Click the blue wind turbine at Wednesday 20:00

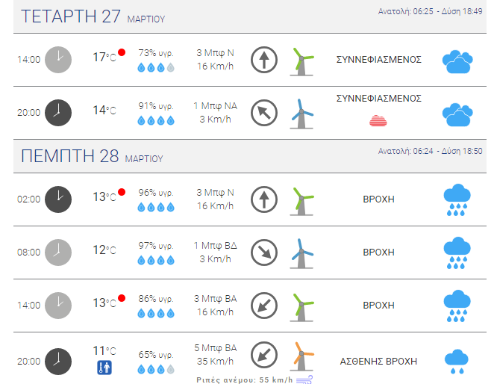[x=301, y=114]
